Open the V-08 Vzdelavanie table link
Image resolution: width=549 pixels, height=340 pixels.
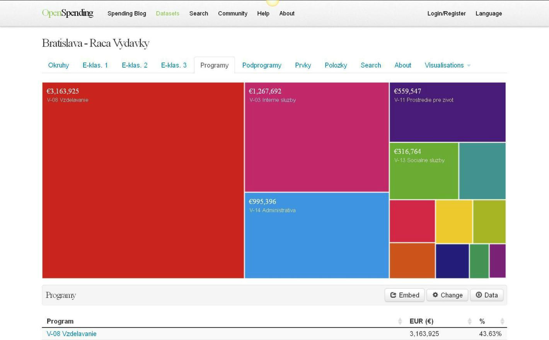point(72,334)
